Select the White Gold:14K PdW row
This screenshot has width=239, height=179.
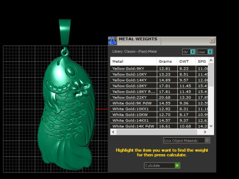159,126
